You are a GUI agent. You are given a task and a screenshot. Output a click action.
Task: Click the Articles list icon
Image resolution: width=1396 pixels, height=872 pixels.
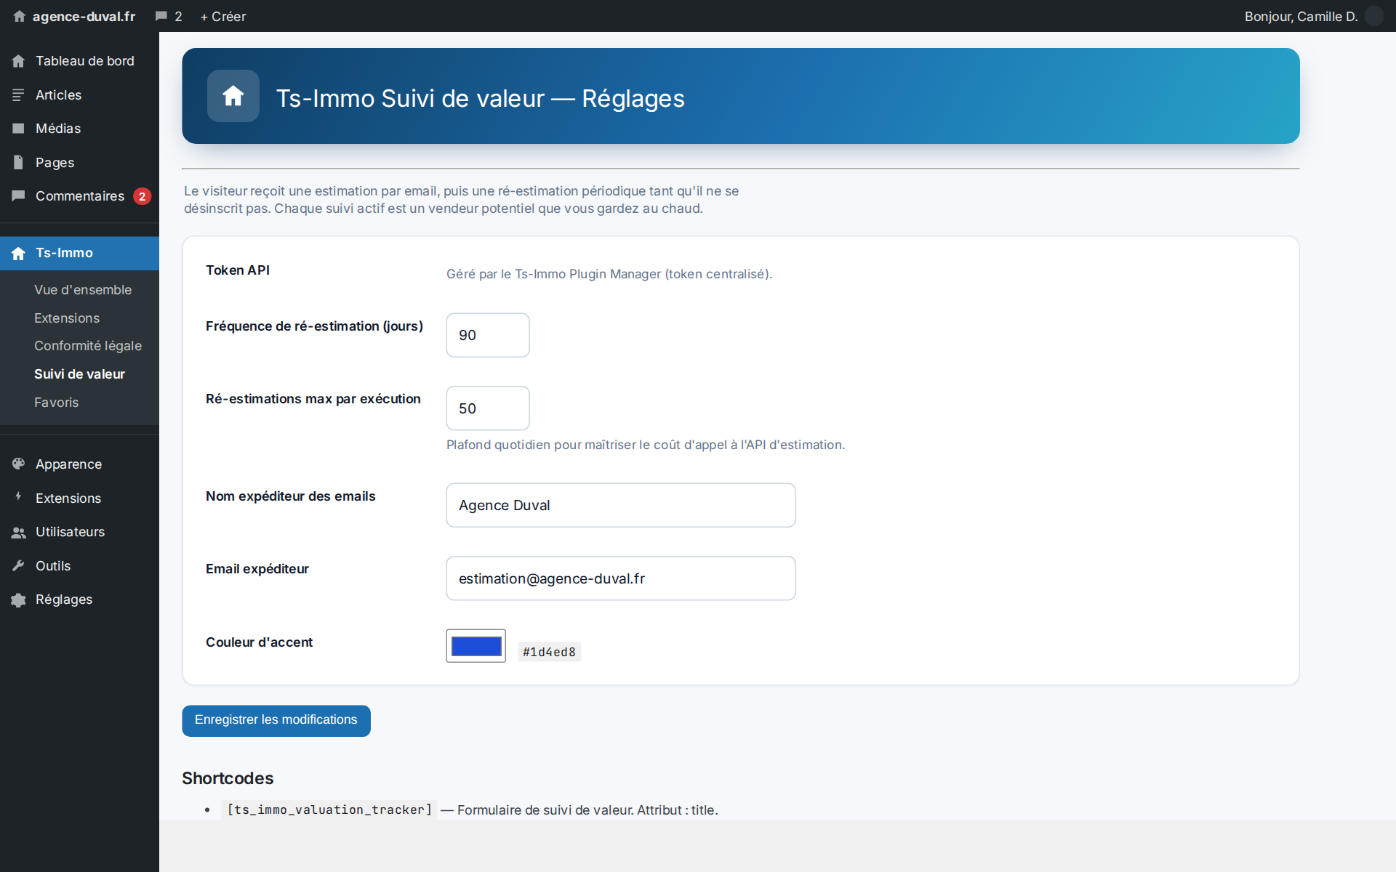click(x=18, y=95)
